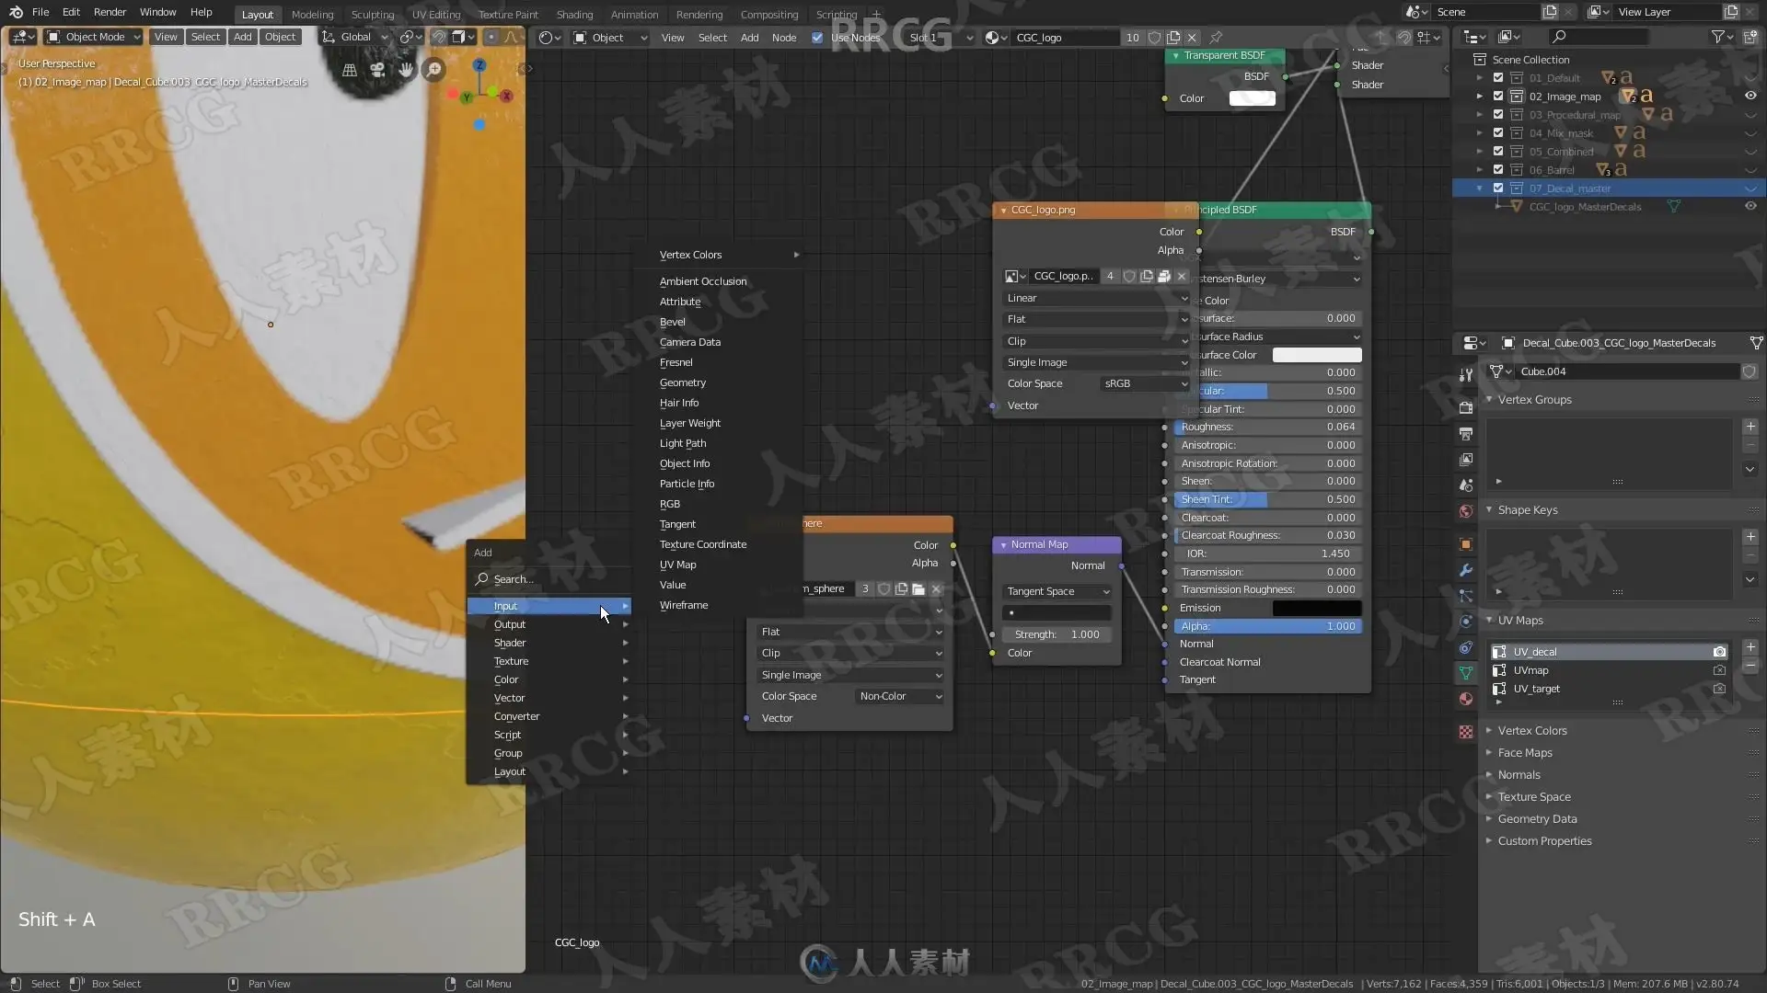This screenshot has height=993, width=1767.
Task: Open the Tangent Space dropdown
Action: 1057,591
